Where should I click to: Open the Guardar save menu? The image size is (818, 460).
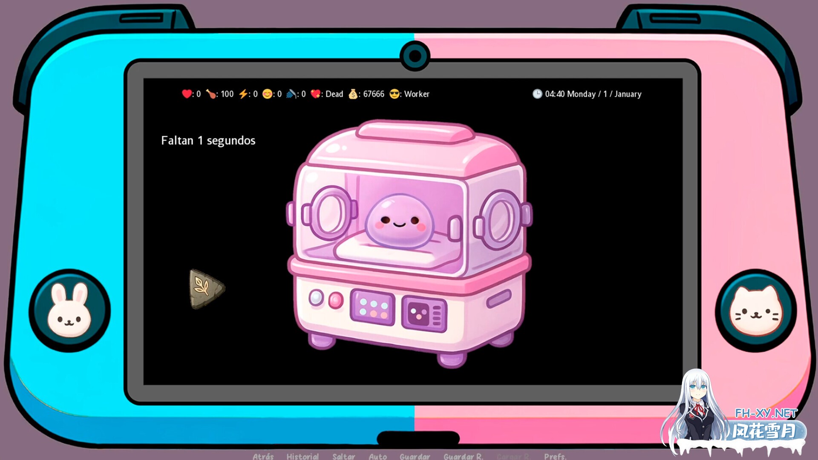pos(415,456)
